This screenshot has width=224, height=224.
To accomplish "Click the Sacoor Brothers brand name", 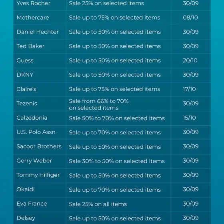I will 39,146.
